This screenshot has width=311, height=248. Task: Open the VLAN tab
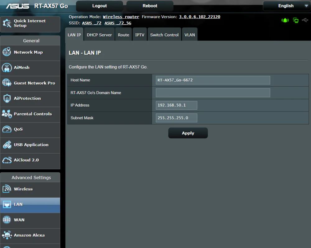coord(190,35)
